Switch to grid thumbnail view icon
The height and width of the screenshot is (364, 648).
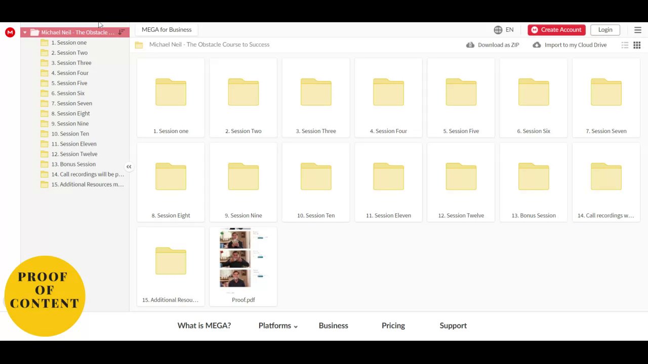tap(637, 45)
